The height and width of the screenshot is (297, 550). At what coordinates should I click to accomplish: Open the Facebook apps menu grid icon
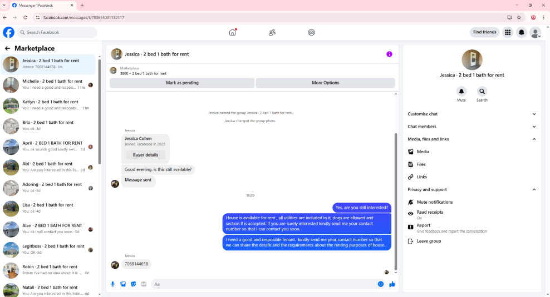coord(508,32)
